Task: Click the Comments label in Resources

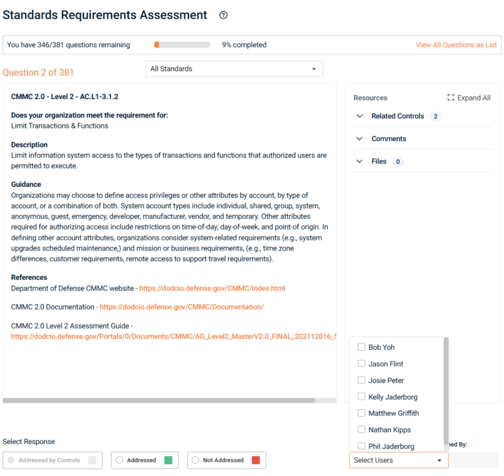Action: [388, 138]
